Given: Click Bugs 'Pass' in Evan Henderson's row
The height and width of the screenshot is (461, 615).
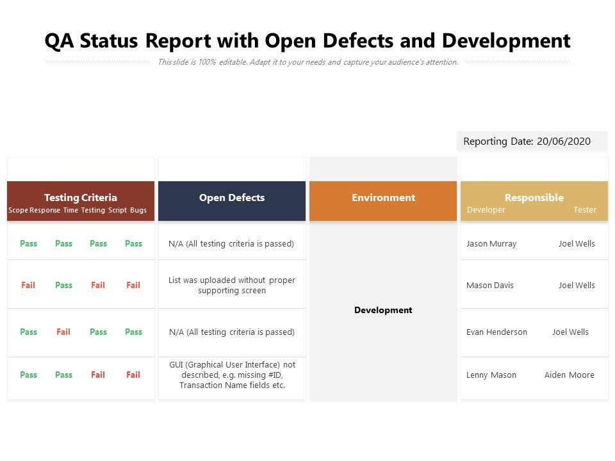Looking at the screenshot, I should pos(133,332).
